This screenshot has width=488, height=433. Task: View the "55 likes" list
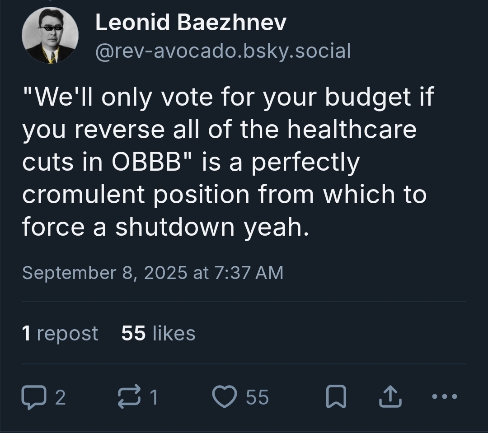point(158,333)
